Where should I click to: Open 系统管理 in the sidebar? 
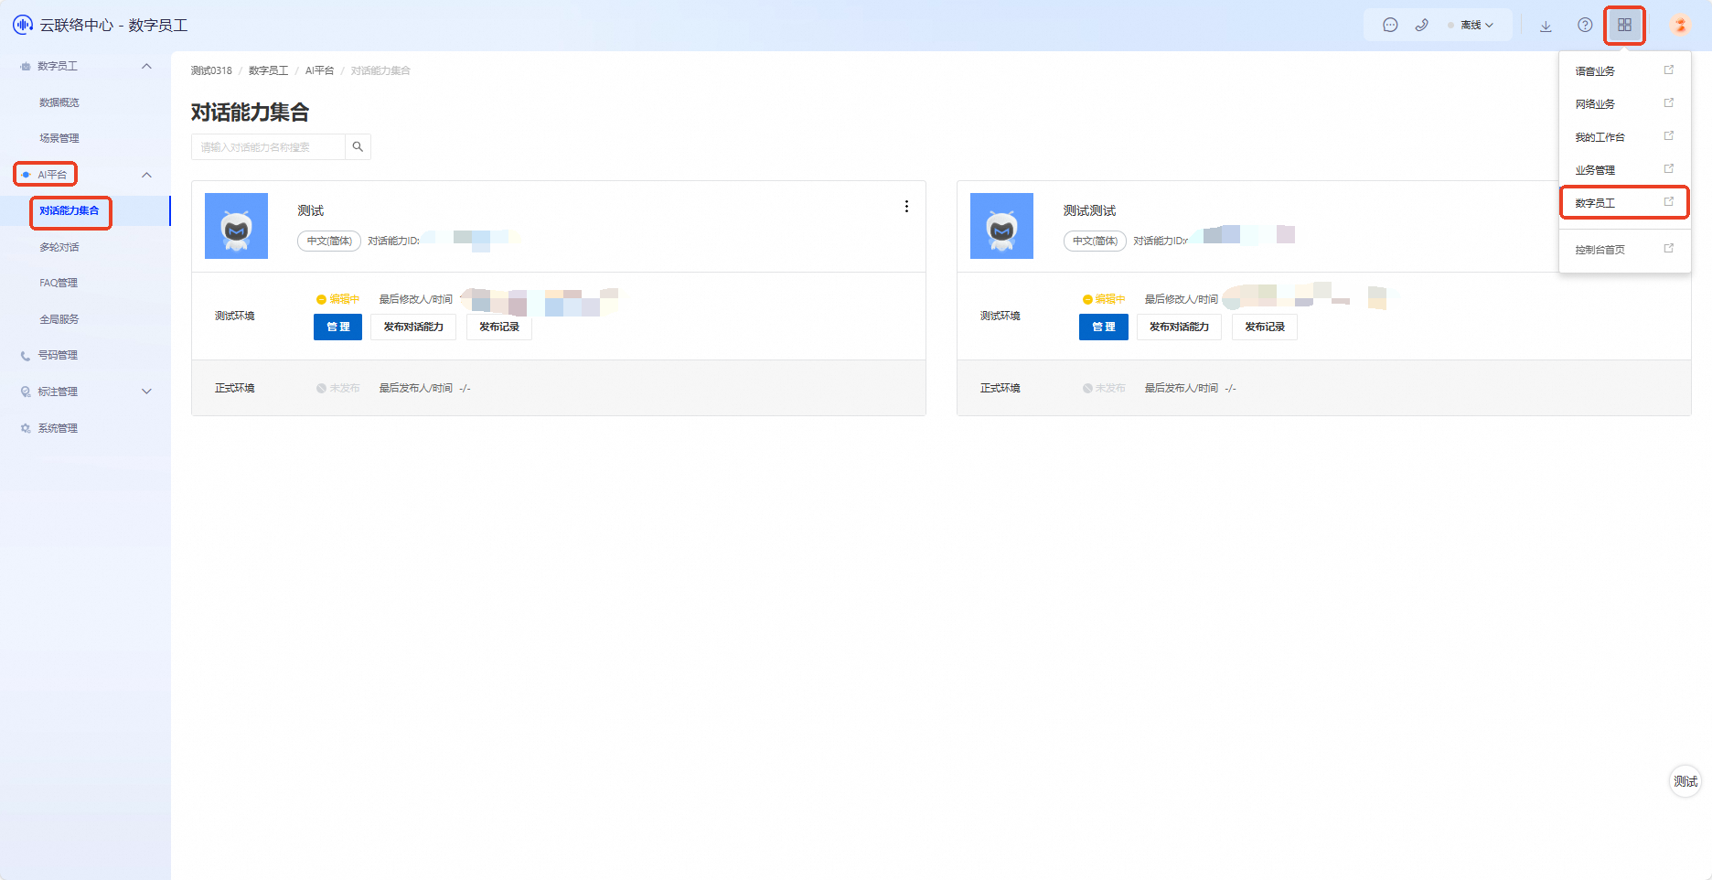point(58,428)
